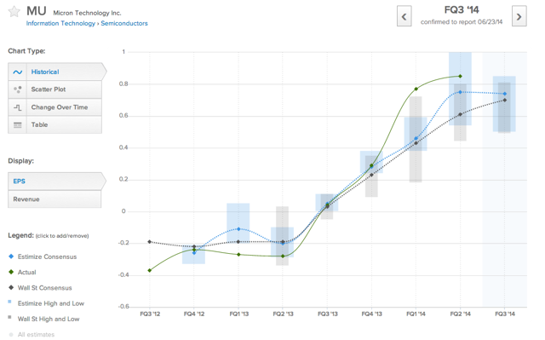Click the Change Over Time step icon
This screenshot has width=545, height=340.
point(18,107)
